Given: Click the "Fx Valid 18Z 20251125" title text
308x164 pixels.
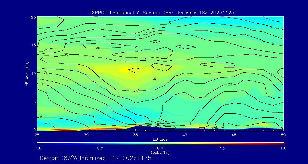Looking at the screenshot, I should pos(206,13).
